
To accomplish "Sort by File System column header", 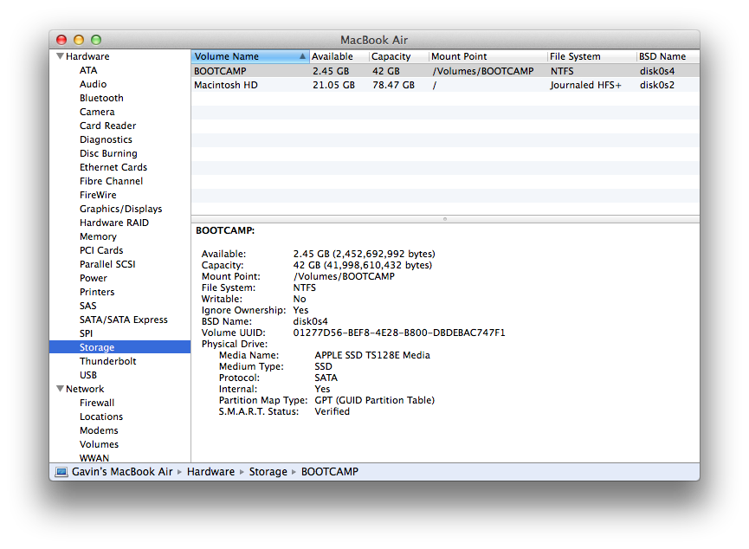I will pyautogui.click(x=592, y=56).
